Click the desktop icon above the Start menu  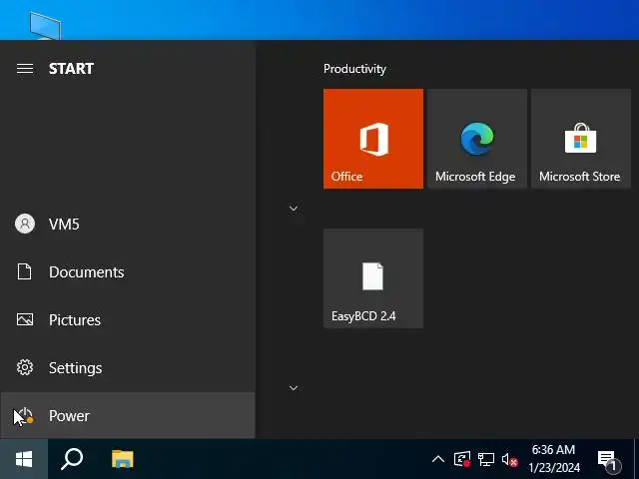45,25
